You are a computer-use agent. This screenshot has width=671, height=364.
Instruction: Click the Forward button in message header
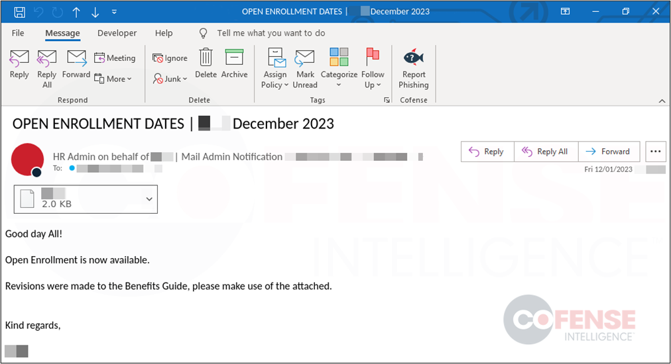[x=609, y=152]
